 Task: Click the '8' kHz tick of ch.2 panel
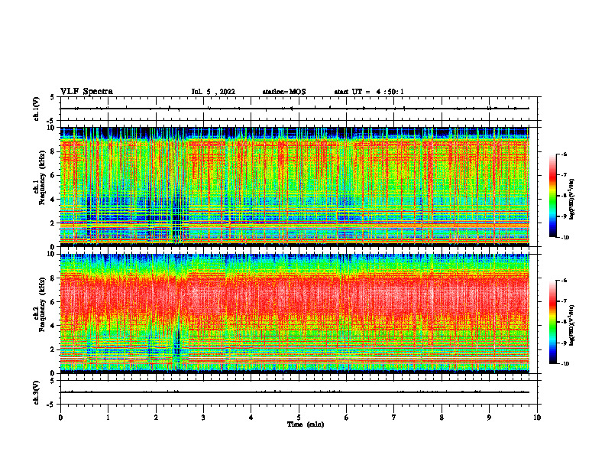[x=53, y=278]
